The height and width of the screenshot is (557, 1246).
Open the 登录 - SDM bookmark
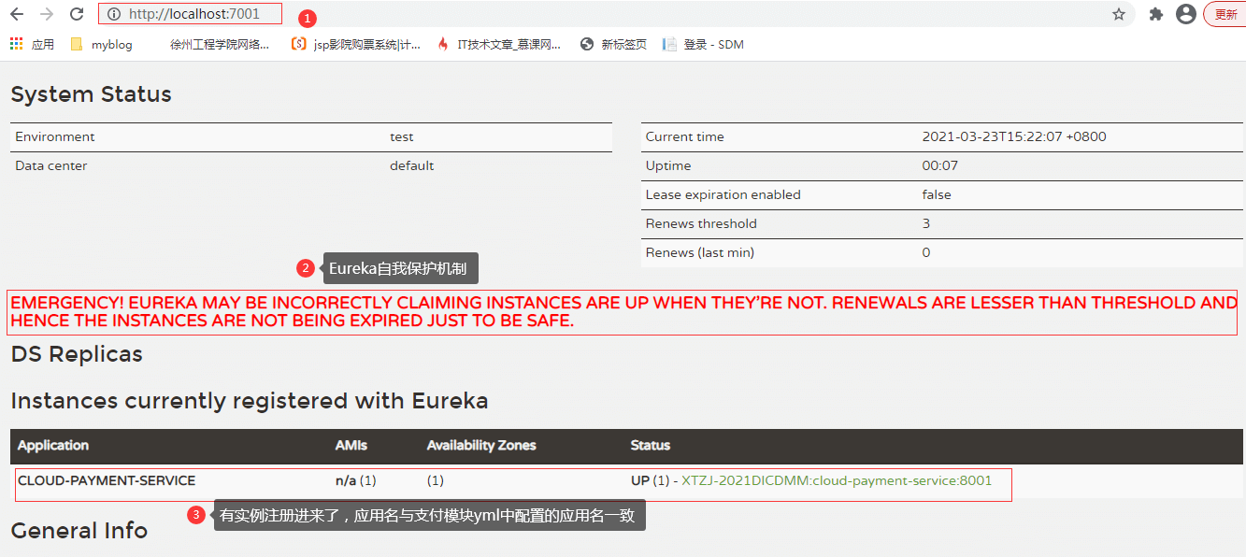click(x=703, y=44)
